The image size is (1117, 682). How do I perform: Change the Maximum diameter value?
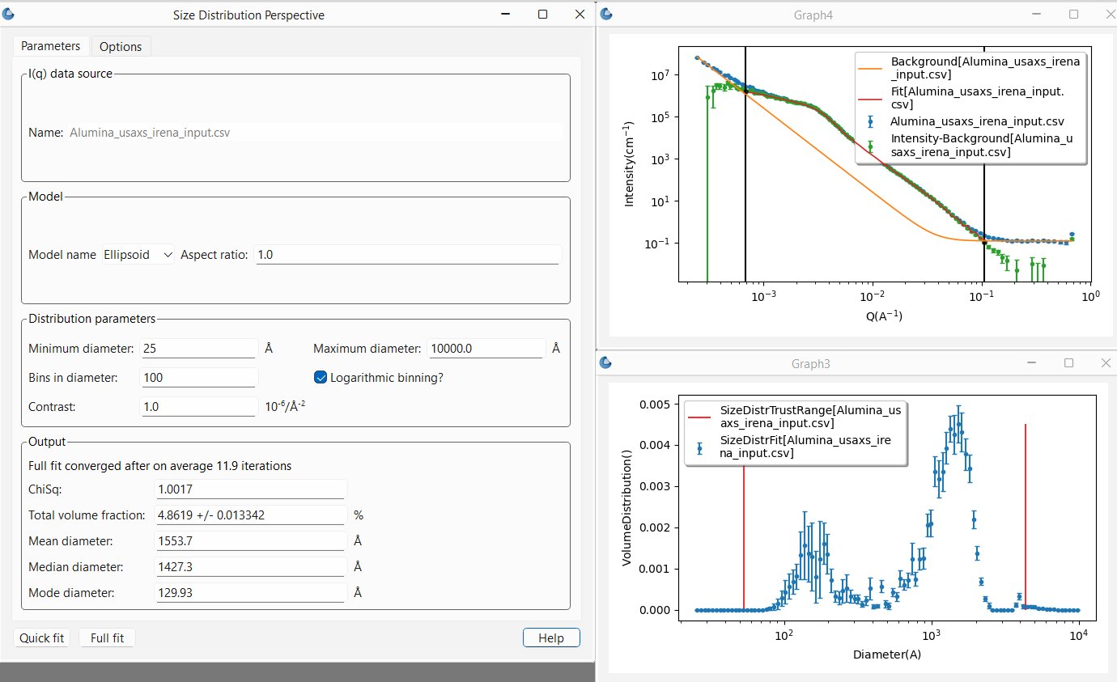click(x=486, y=348)
